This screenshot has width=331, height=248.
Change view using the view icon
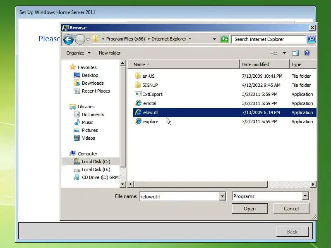point(274,53)
